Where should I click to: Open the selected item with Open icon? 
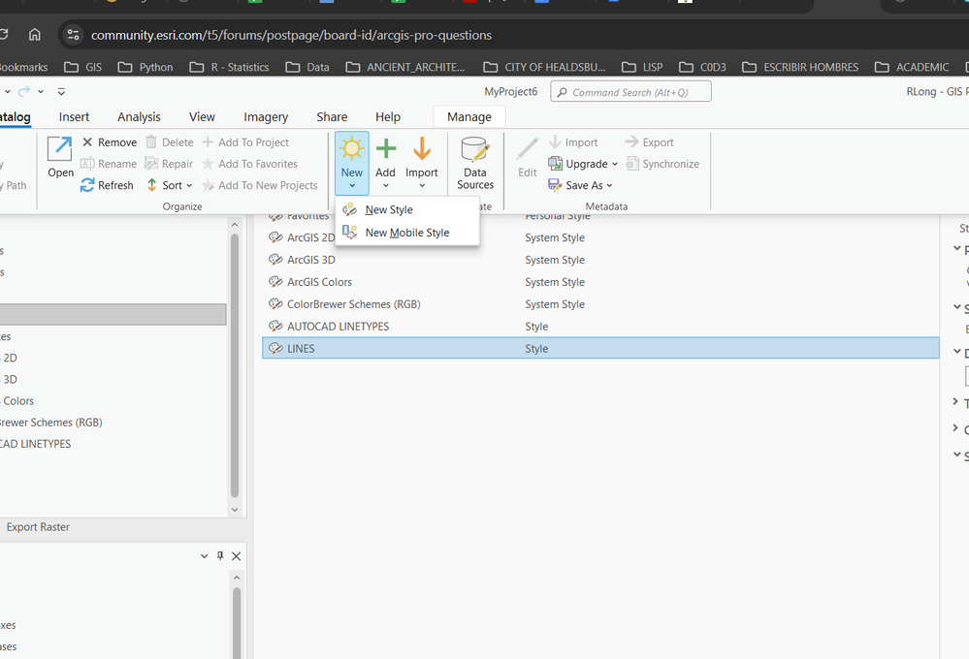point(60,149)
